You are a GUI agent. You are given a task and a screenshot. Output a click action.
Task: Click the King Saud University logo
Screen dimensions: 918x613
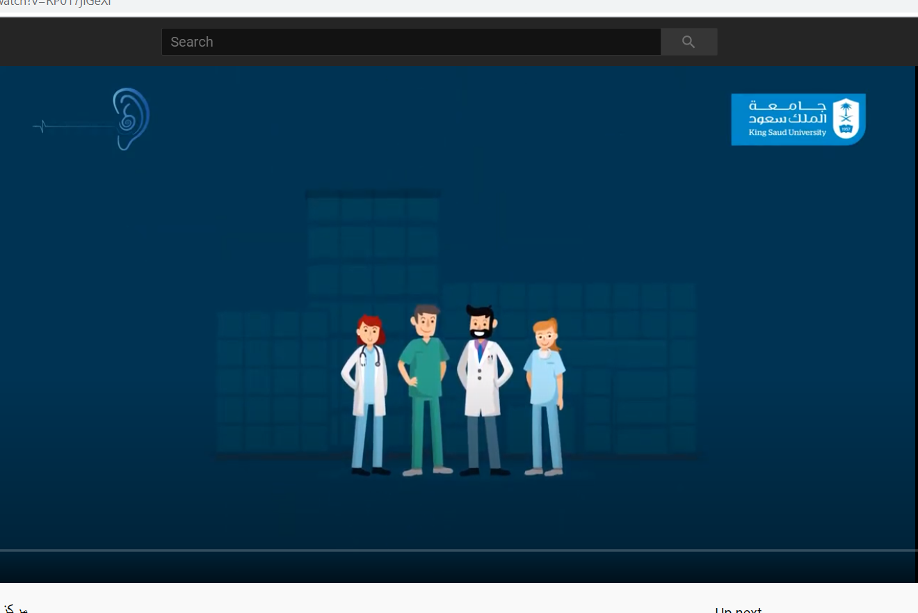tap(798, 119)
